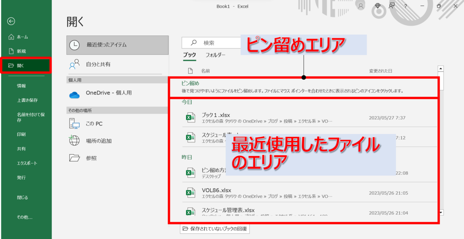
Task: Sort by the 変更された日 column header
Action: tap(381, 71)
